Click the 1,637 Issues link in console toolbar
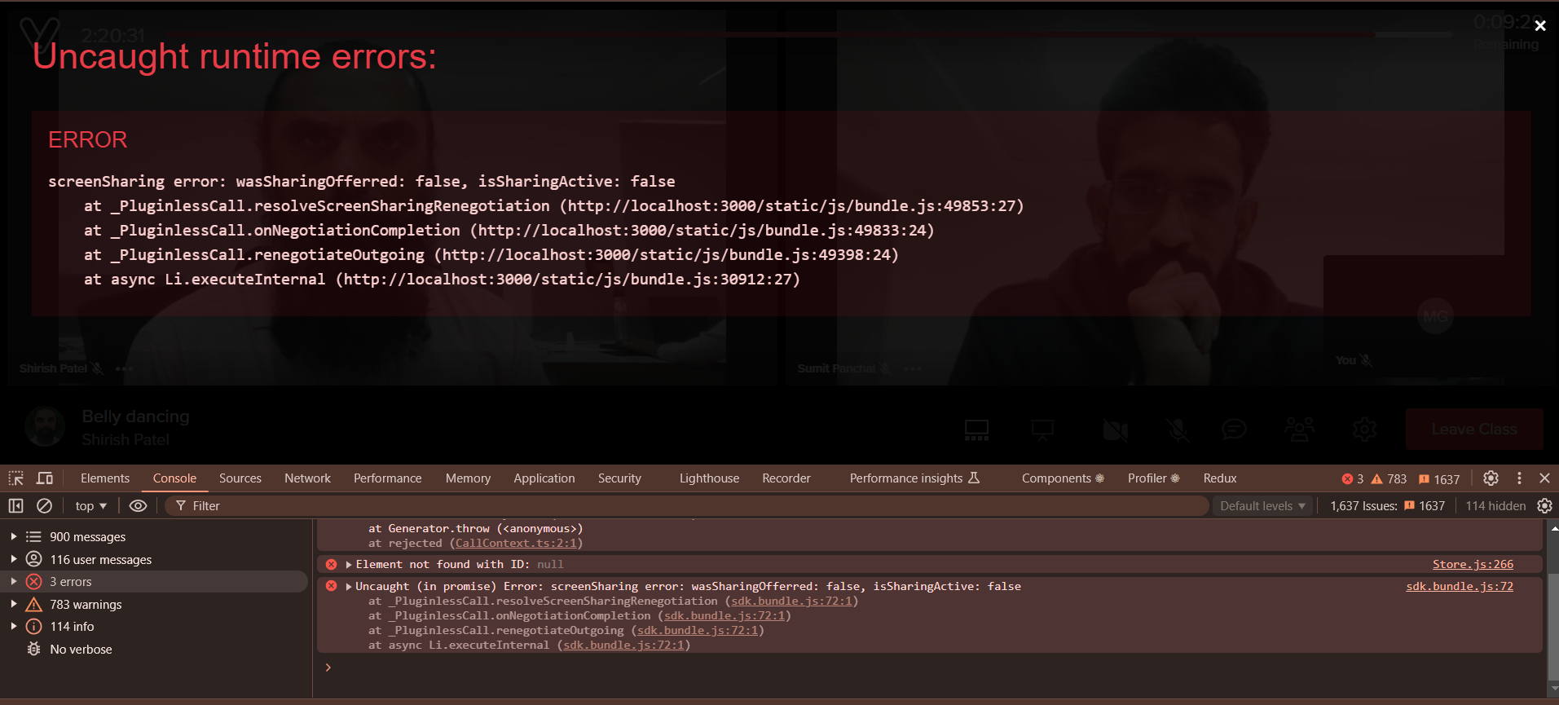1559x705 pixels. pyautogui.click(x=1387, y=506)
